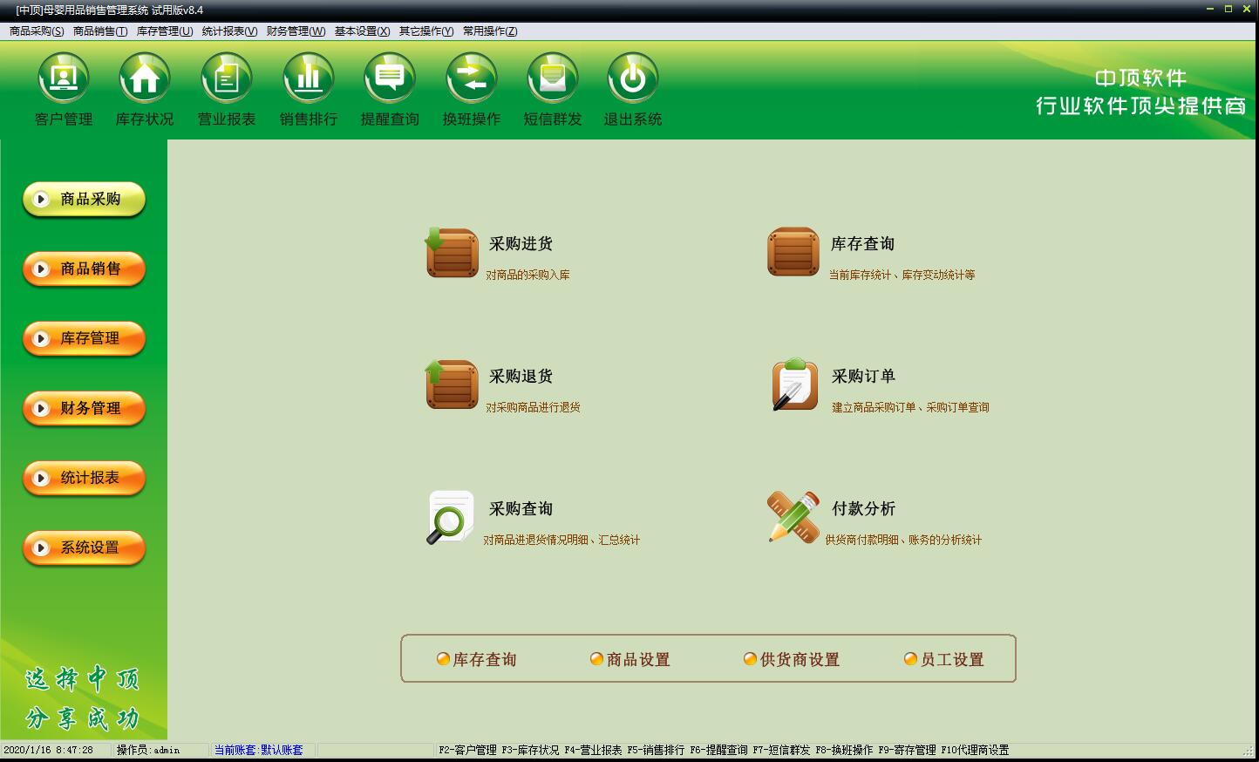Click the 采购进货 crate icon

click(452, 252)
